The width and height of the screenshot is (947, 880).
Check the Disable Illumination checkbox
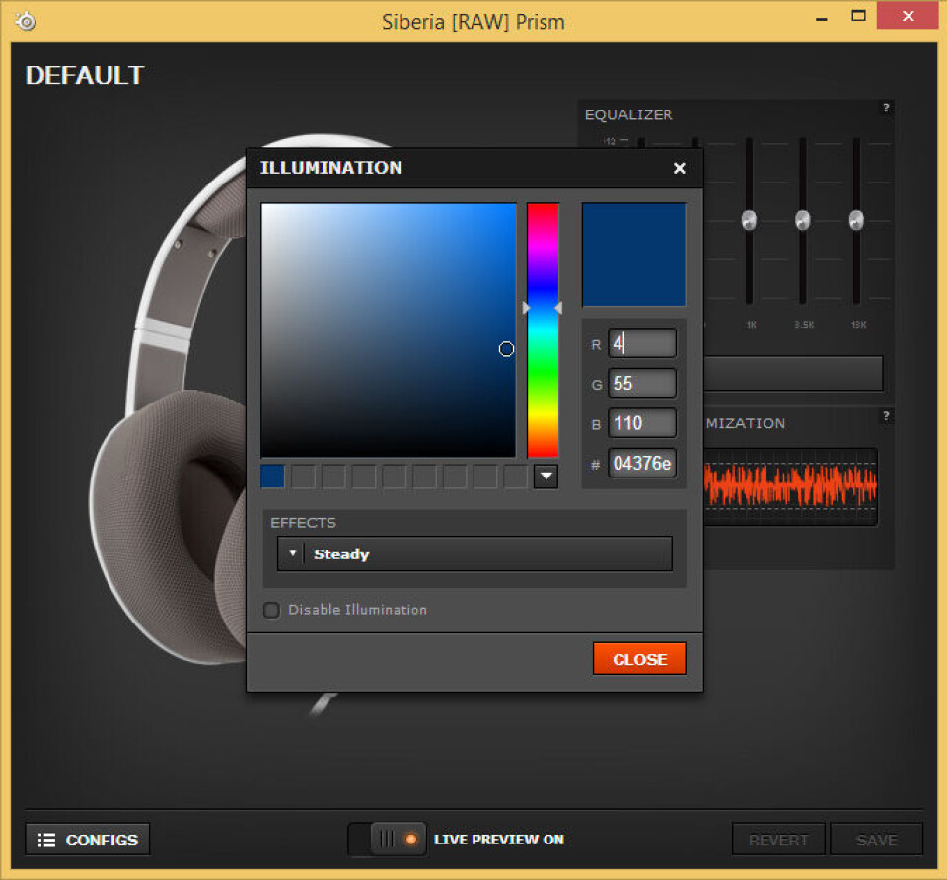(x=272, y=610)
